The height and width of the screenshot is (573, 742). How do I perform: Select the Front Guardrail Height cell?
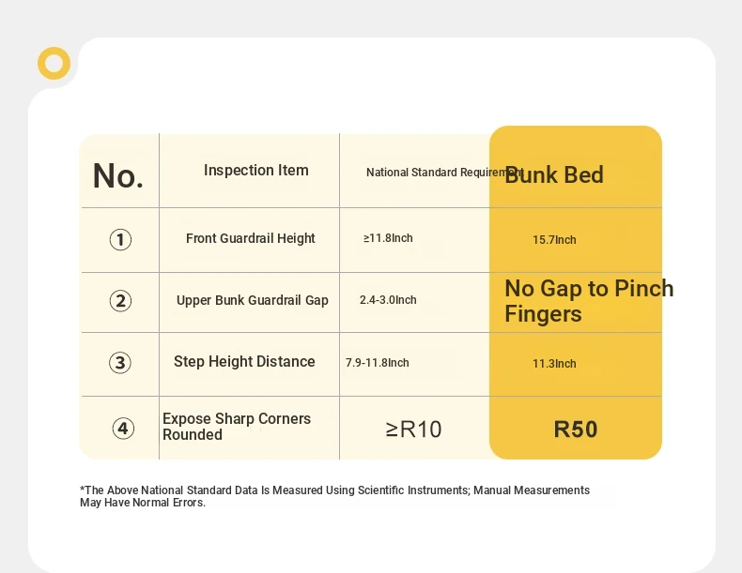pos(251,238)
